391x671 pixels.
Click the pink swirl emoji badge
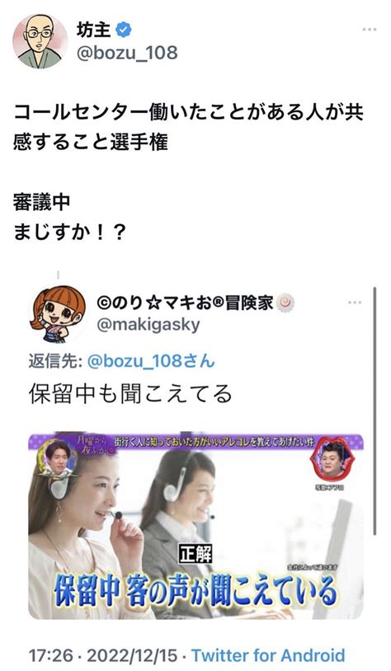[286, 303]
